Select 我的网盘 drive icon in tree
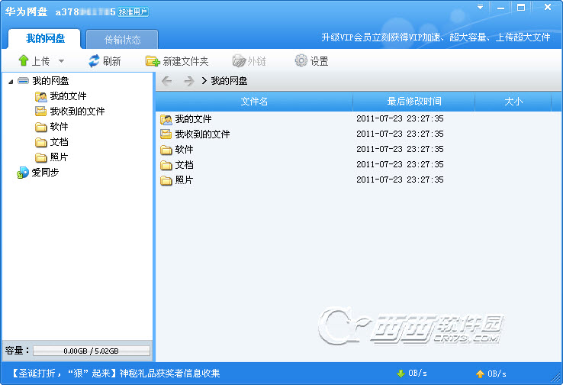This screenshot has width=563, height=385. click(24, 80)
